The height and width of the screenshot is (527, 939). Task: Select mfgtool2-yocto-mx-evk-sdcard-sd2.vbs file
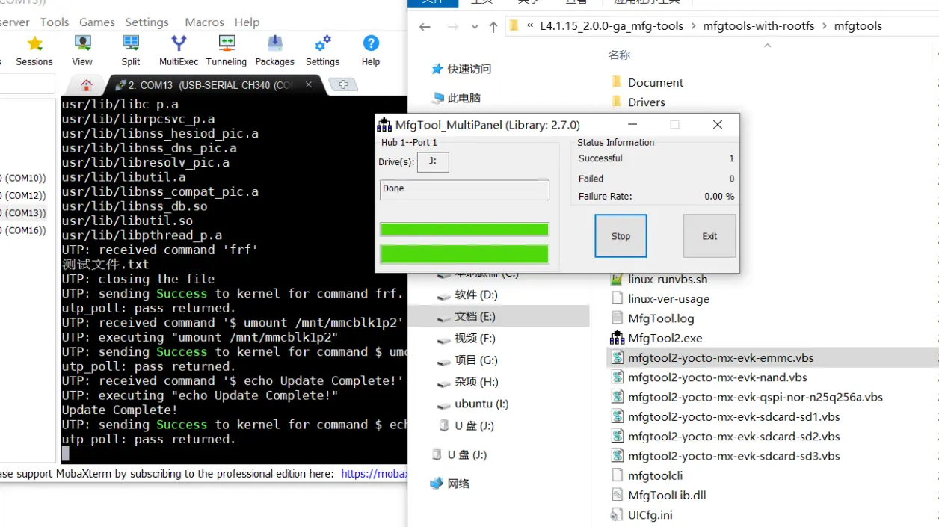(733, 436)
